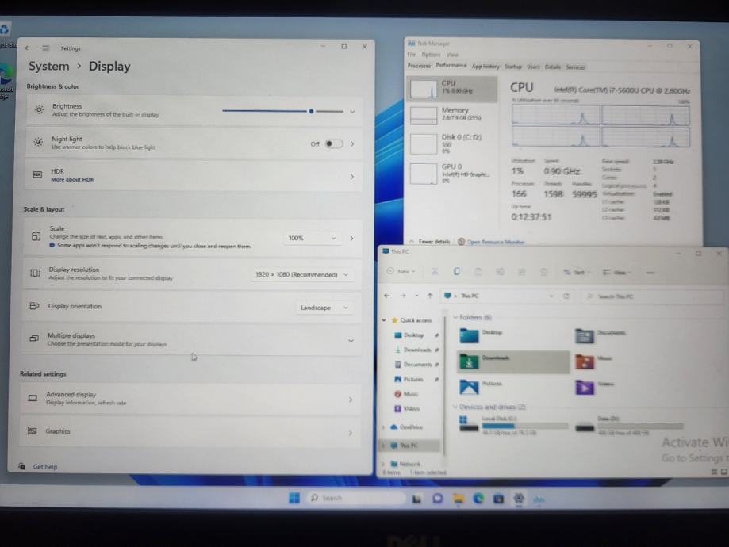The image size is (729, 547).
Task: Open the Documents folder in This PC
Action: point(600,335)
